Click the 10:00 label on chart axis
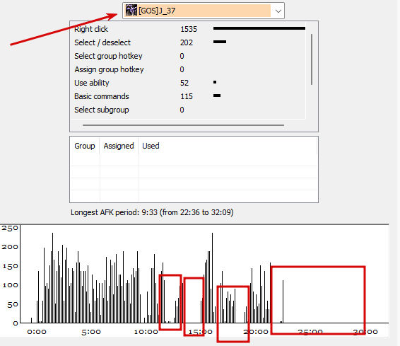Screen dimensions: 400x346 tap(146, 332)
